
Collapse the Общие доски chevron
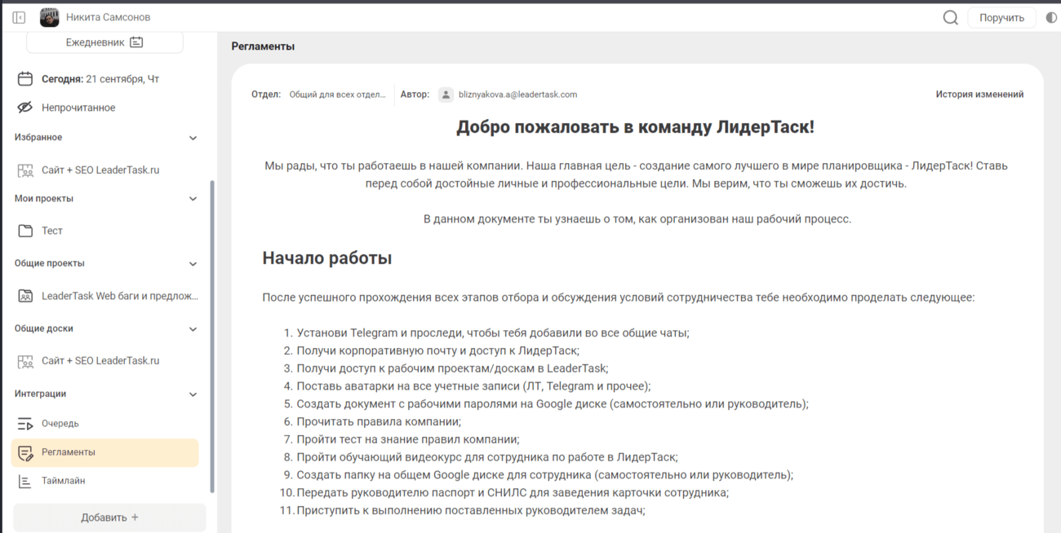tap(193, 329)
